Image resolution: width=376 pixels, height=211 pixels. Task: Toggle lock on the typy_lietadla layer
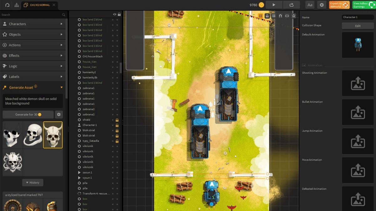(x=117, y=141)
